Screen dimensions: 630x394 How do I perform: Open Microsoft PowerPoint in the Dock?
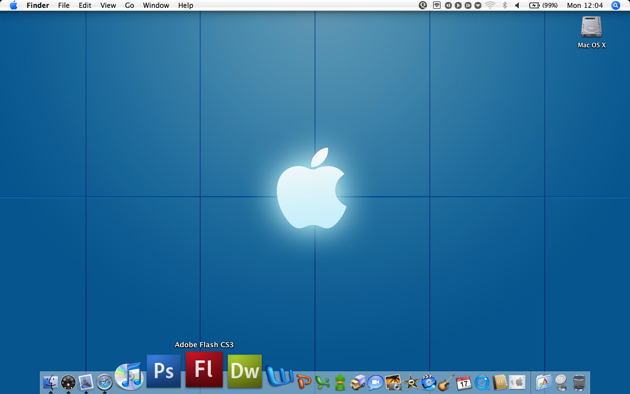304,382
